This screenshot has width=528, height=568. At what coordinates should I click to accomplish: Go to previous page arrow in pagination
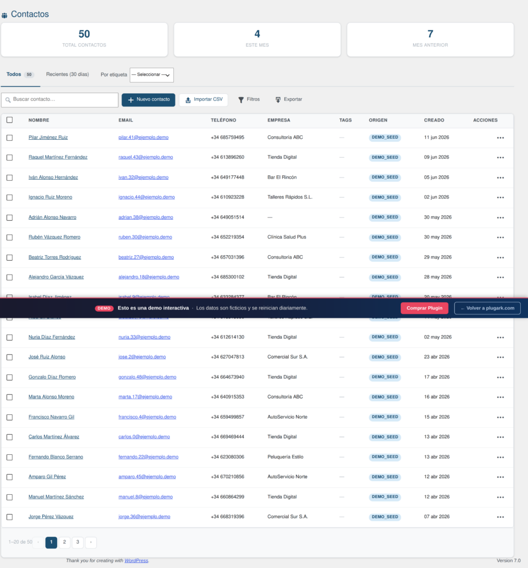click(38, 542)
